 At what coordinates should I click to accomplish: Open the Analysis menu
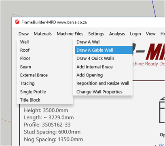pos(117,34)
